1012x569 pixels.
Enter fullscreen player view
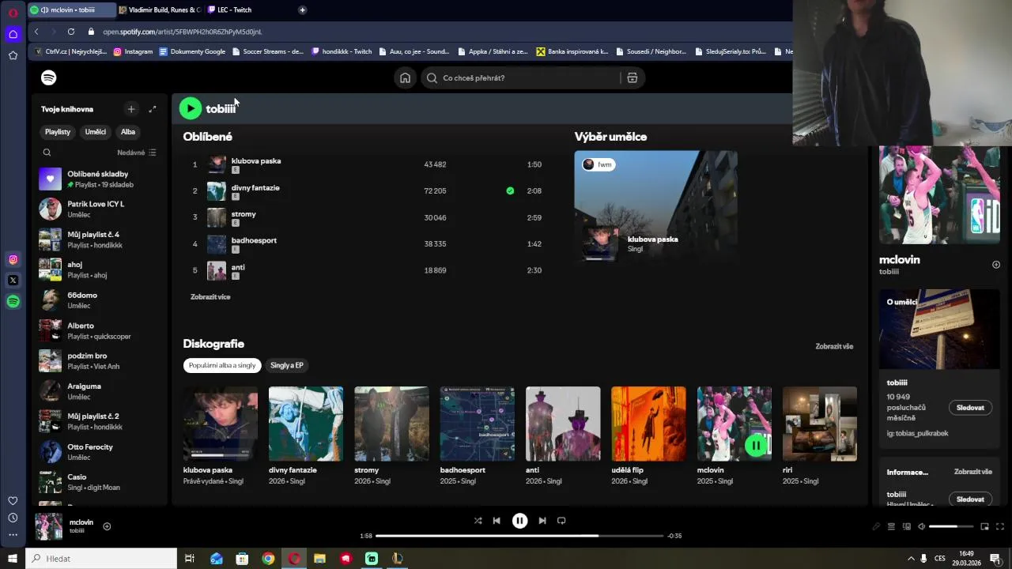click(999, 526)
